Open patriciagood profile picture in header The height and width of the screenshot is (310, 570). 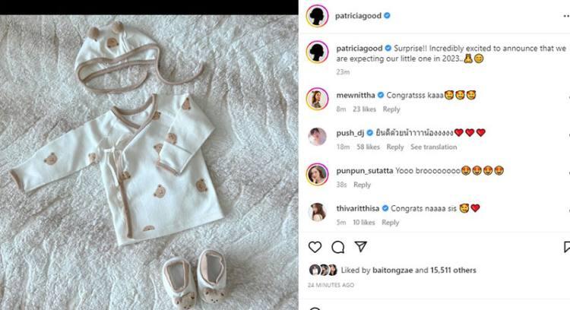click(x=317, y=15)
